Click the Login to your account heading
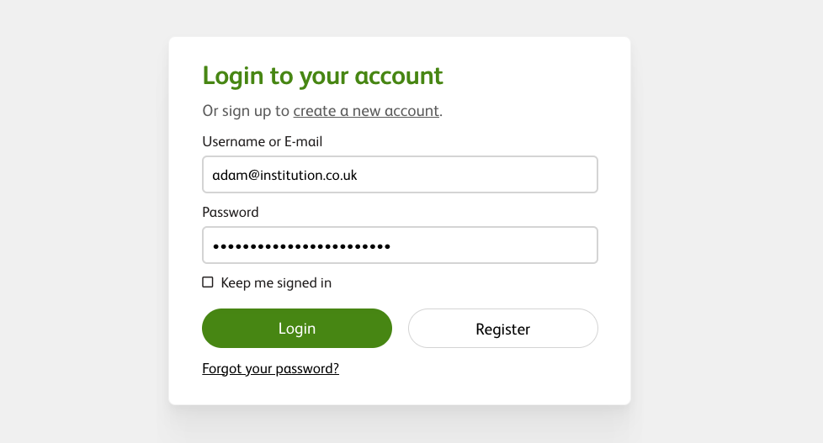 tap(322, 76)
